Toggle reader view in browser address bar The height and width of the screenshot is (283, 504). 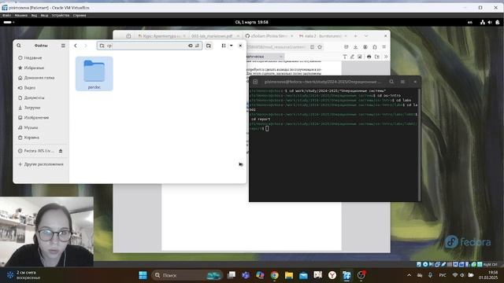coord(312,47)
